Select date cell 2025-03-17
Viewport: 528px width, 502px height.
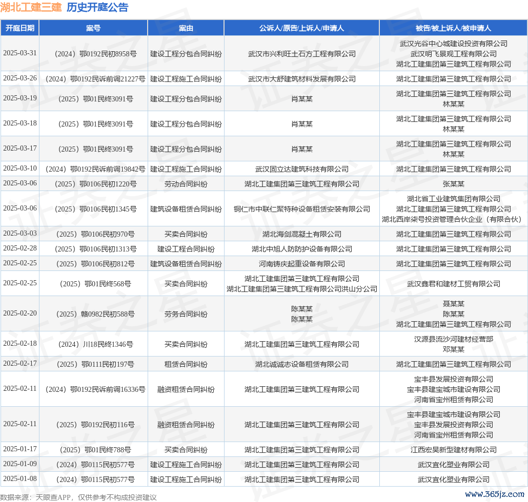click(x=20, y=149)
